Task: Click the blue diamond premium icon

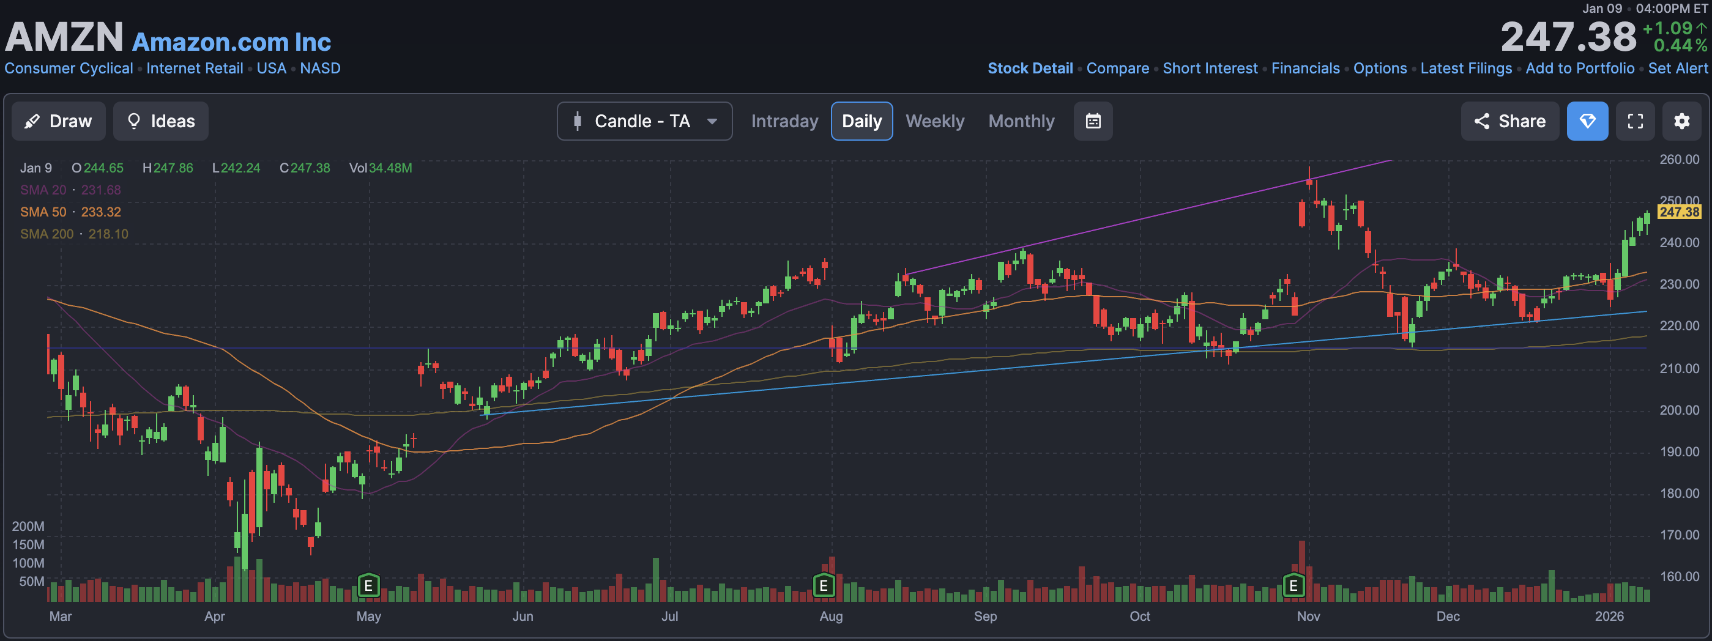Action: click(1588, 121)
